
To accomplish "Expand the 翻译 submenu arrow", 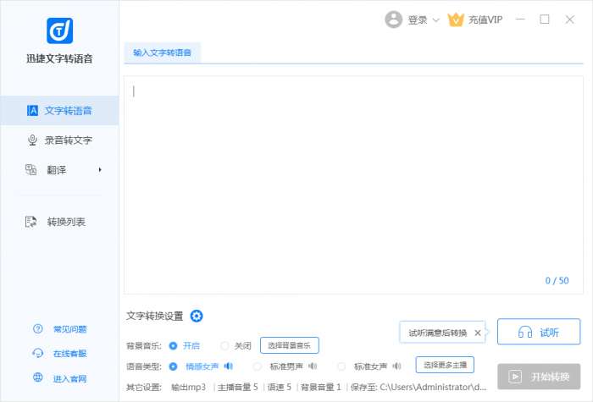I will point(100,170).
